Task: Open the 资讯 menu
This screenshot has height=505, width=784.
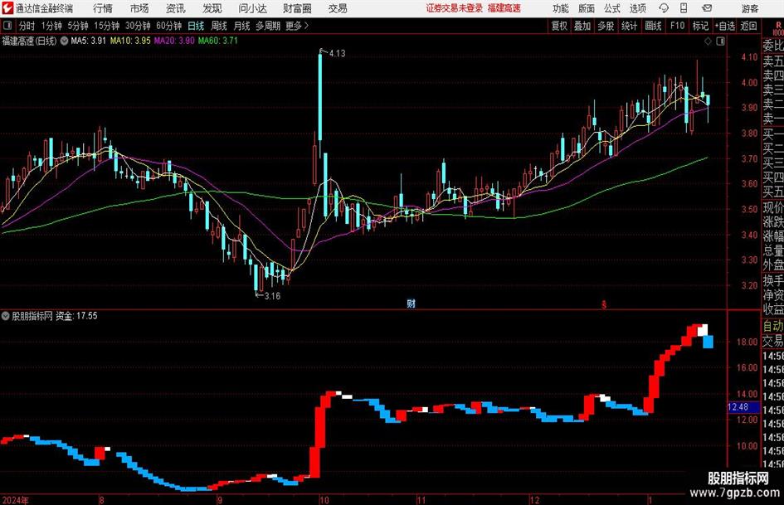Action: 175,8
